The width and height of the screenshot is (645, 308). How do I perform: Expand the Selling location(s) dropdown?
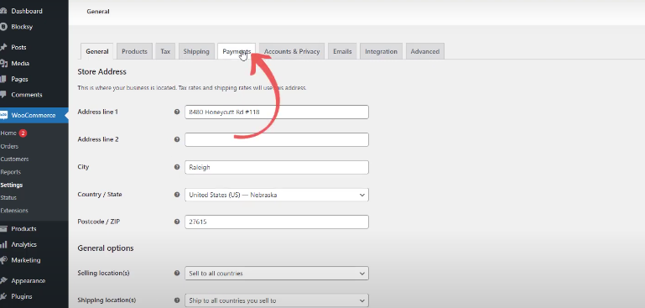(x=277, y=273)
